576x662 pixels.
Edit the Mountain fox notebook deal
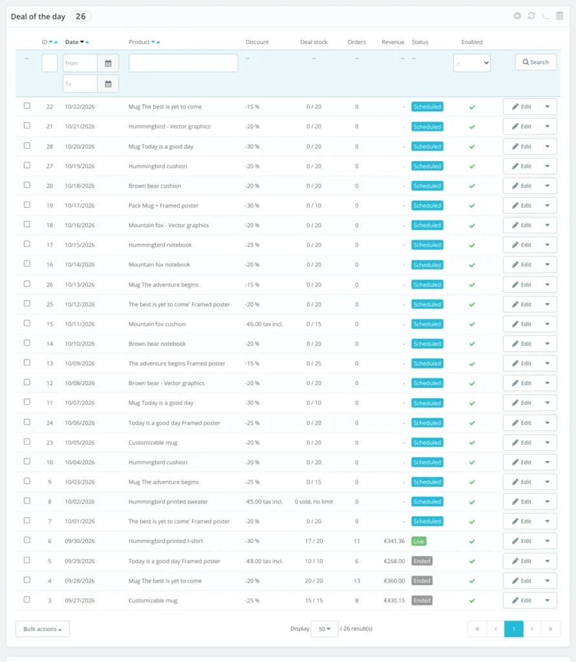point(522,264)
